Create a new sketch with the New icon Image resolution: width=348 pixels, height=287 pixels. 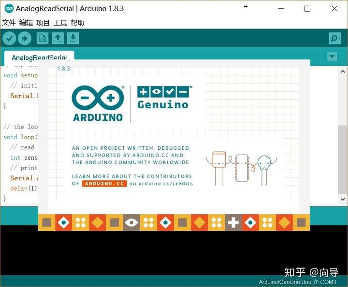[43, 38]
